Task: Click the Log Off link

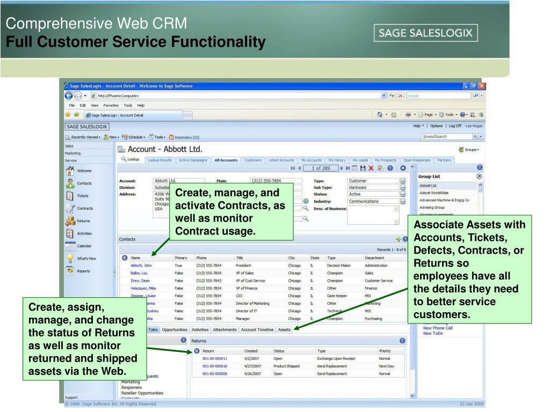Action: [x=455, y=126]
